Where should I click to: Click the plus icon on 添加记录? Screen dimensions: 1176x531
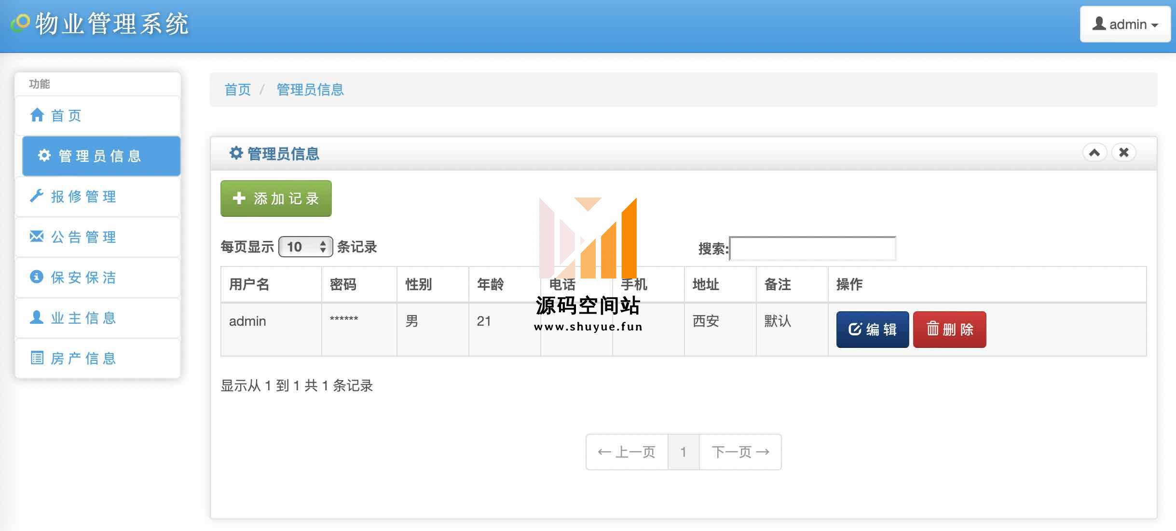click(239, 198)
